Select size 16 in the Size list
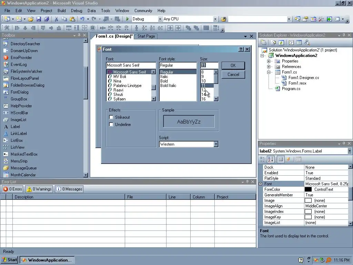The width and height of the screenshot is (353, 265). (x=203, y=99)
